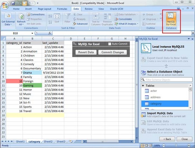Image resolution: width=195 pixels, height=148 pixels.
Task: Switch to Insert ribbon tab
Action: click(x=28, y=9)
